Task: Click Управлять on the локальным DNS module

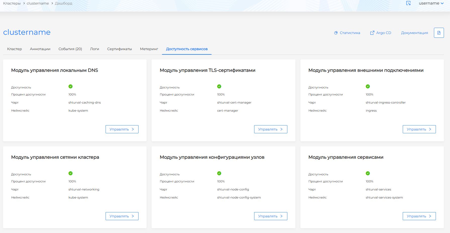Action: 122,129
